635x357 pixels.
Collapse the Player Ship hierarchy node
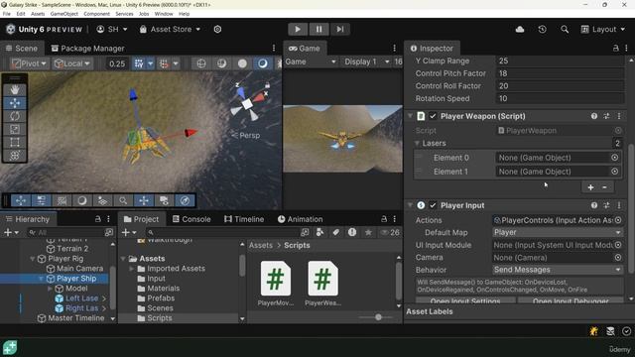41,279
